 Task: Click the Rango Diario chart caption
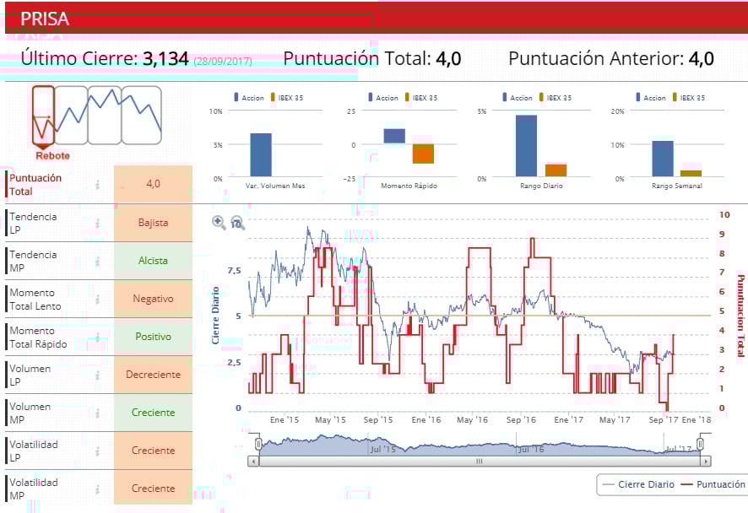tap(541, 186)
